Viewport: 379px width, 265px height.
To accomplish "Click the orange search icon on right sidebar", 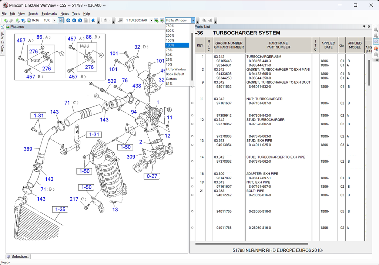I will pos(376,48).
